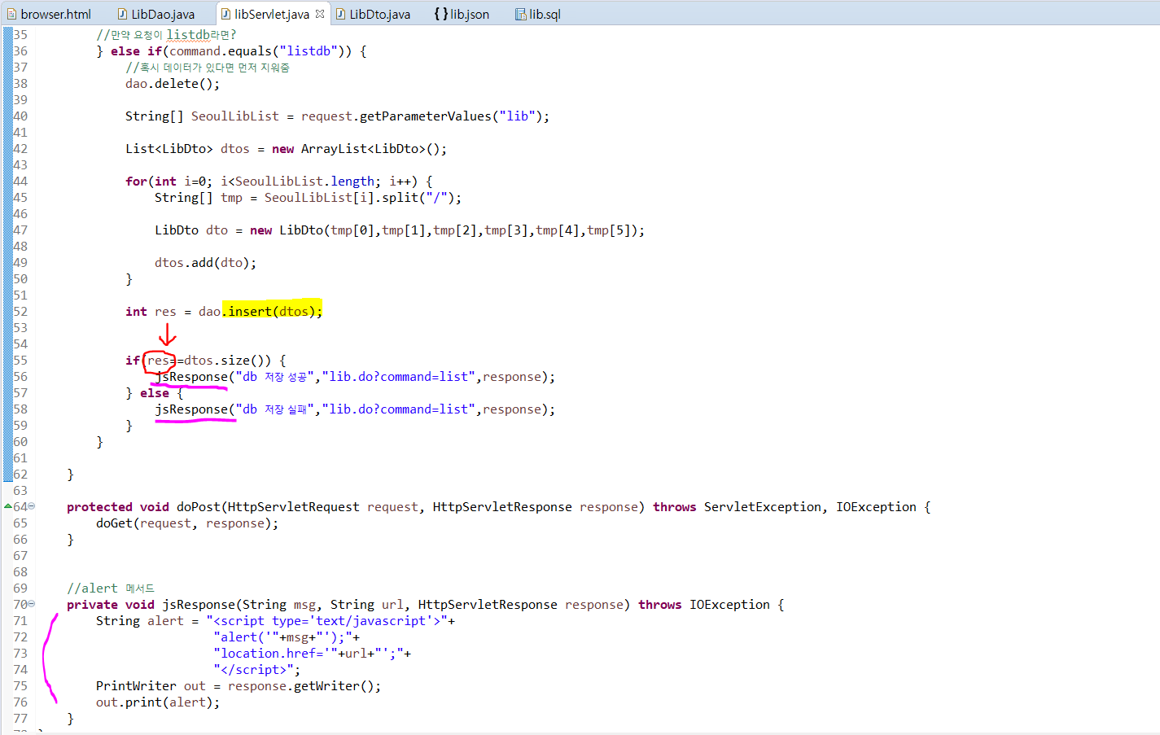The image size is (1160, 735).
Task: Click doGet(request, response); on line 65
Action: point(187,523)
